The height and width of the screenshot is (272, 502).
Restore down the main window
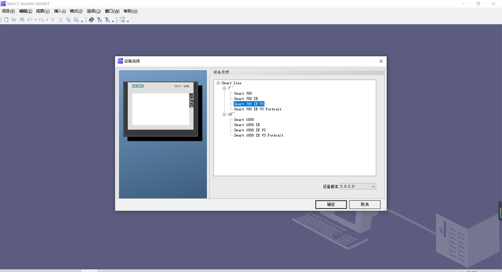pyautogui.click(x=478, y=4)
